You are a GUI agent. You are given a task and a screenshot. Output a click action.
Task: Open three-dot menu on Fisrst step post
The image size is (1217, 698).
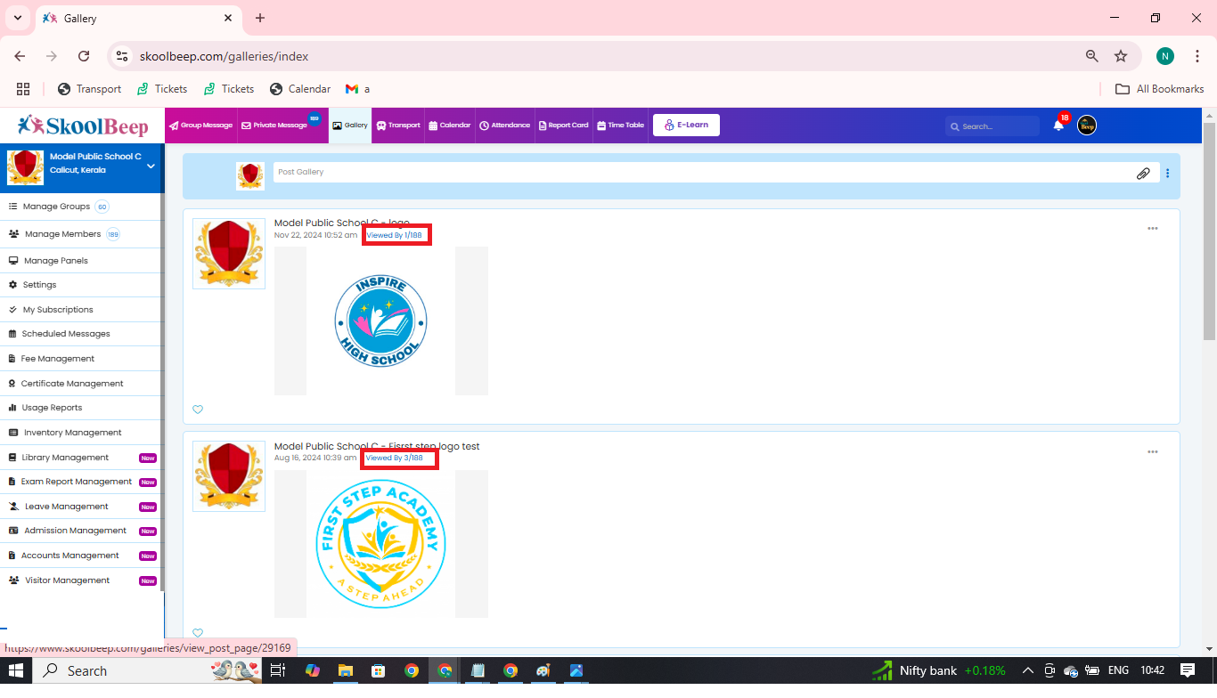(1152, 452)
